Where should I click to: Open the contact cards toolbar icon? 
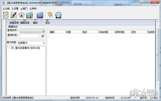pos(21,15)
